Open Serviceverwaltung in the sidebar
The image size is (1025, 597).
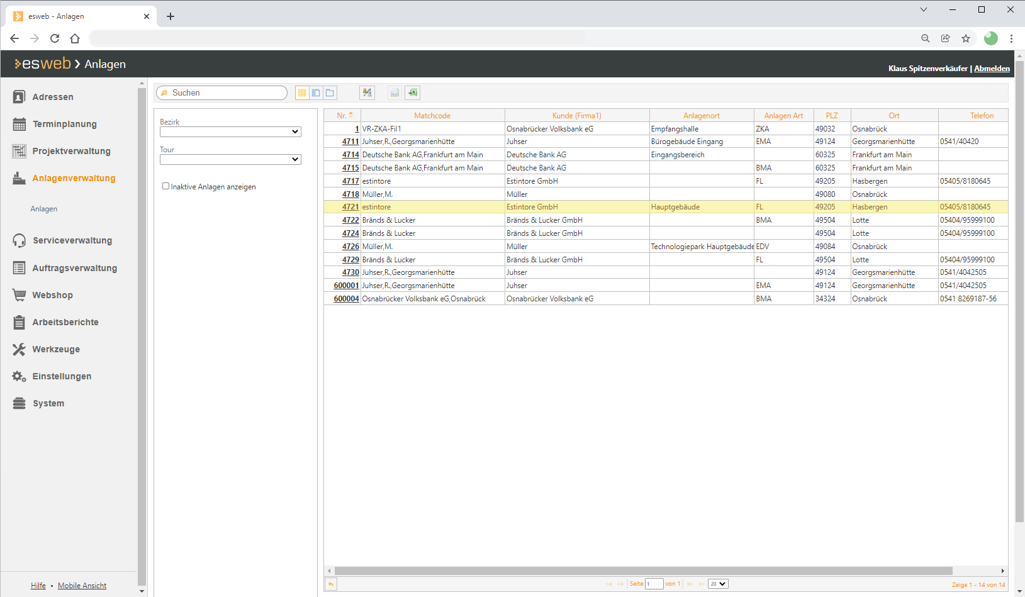[72, 240]
